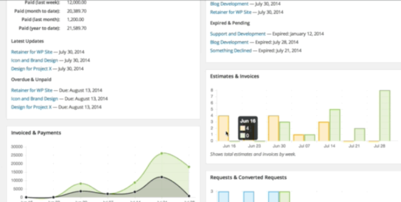Click the black payments peak data point
401x202 pixels.
click(x=161, y=177)
